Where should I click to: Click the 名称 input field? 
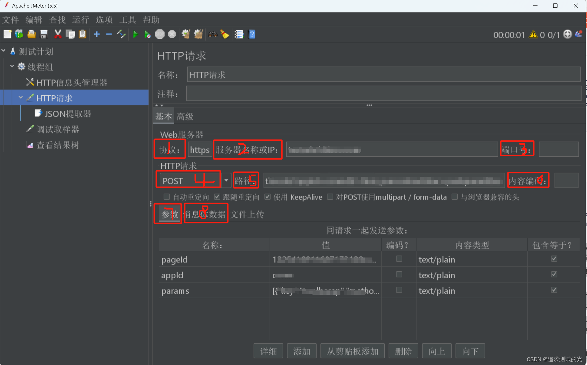[x=384, y=75]
